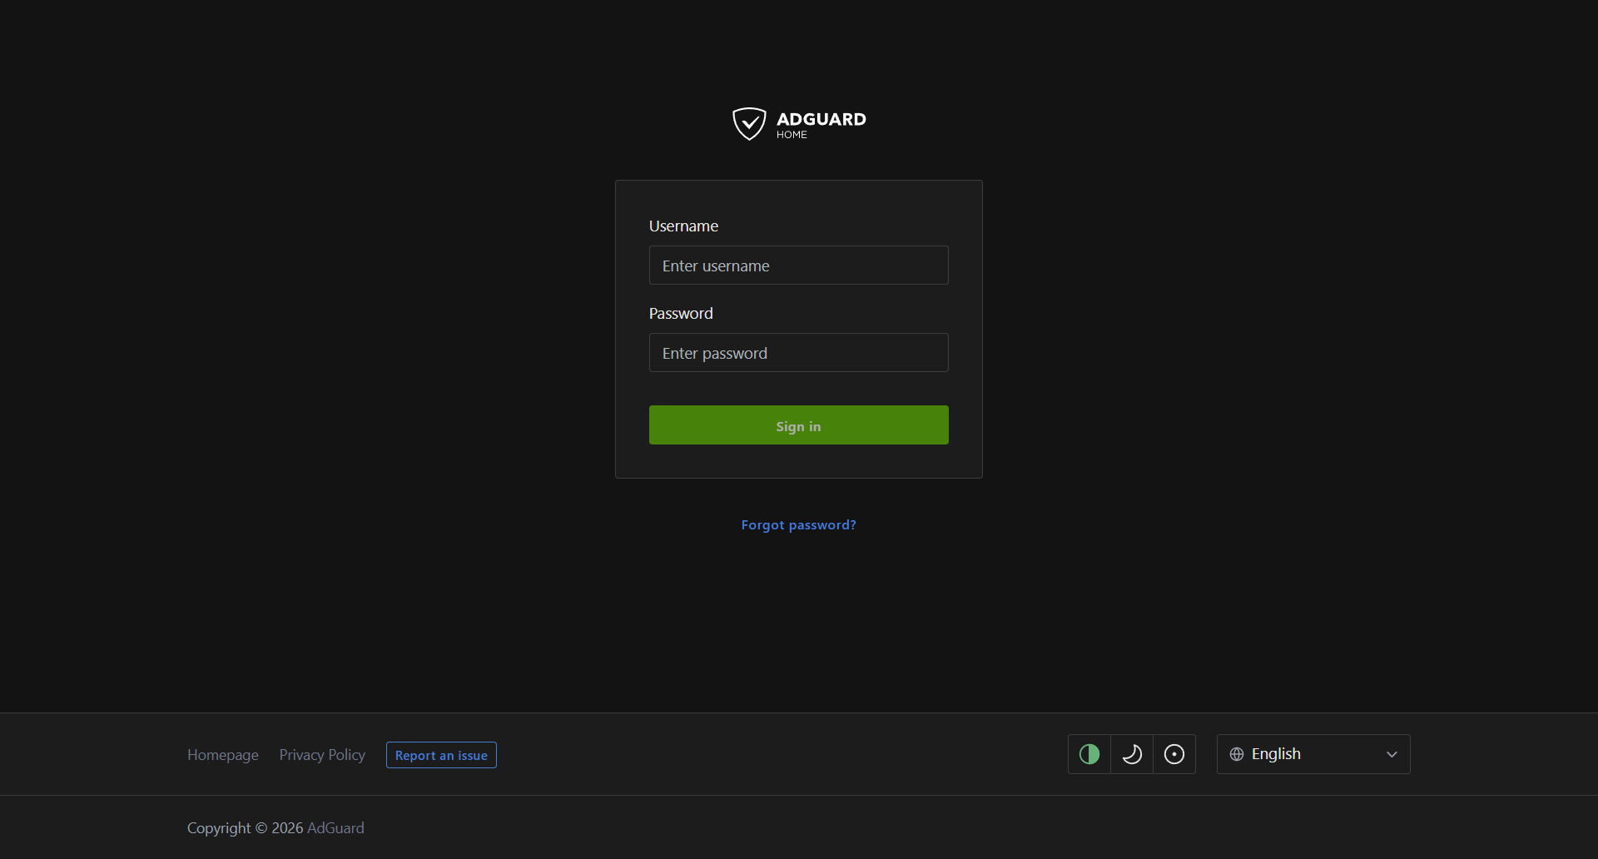Open the English language dropdown
This screenshot has height=859, width=1598.
click(1313, 754)
